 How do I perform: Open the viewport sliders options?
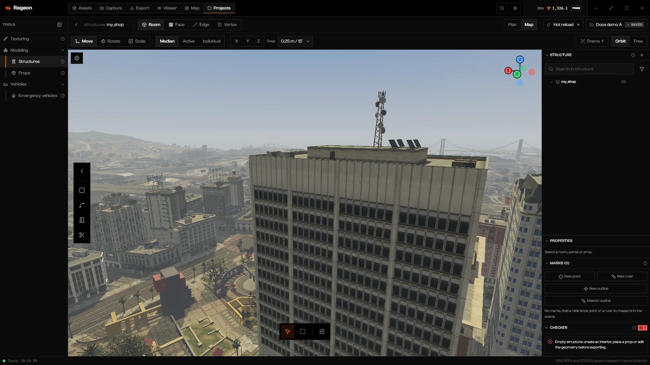[322, 332]
